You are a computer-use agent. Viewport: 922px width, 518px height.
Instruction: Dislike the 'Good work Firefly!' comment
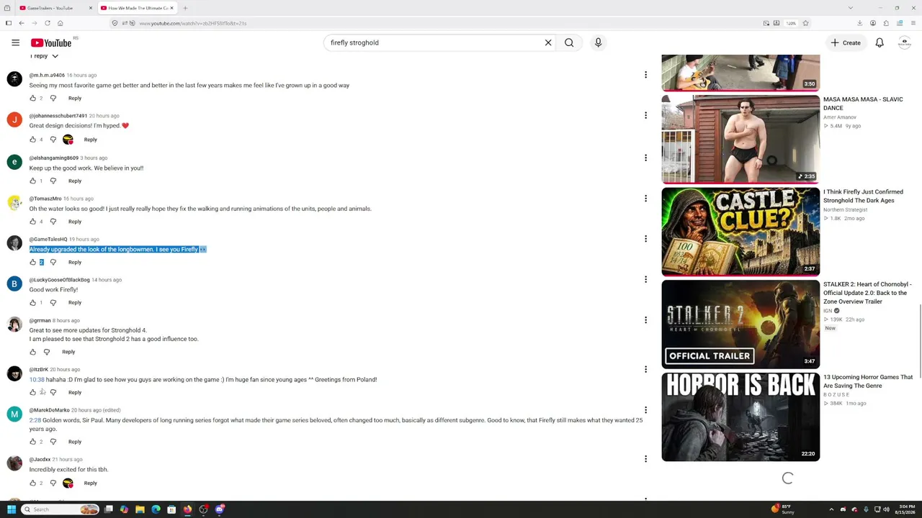point(53,303)
